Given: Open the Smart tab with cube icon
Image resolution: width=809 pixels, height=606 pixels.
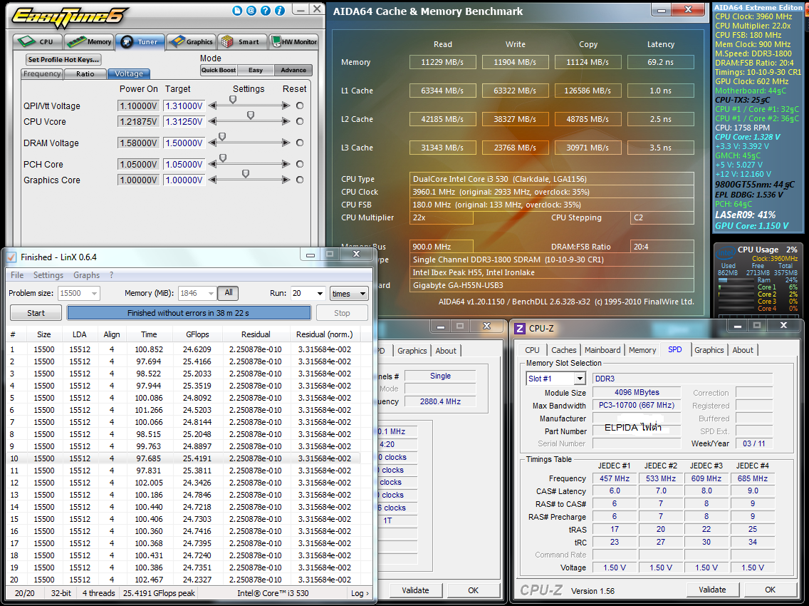Looking at the screenshot, I should pos(241,42).
